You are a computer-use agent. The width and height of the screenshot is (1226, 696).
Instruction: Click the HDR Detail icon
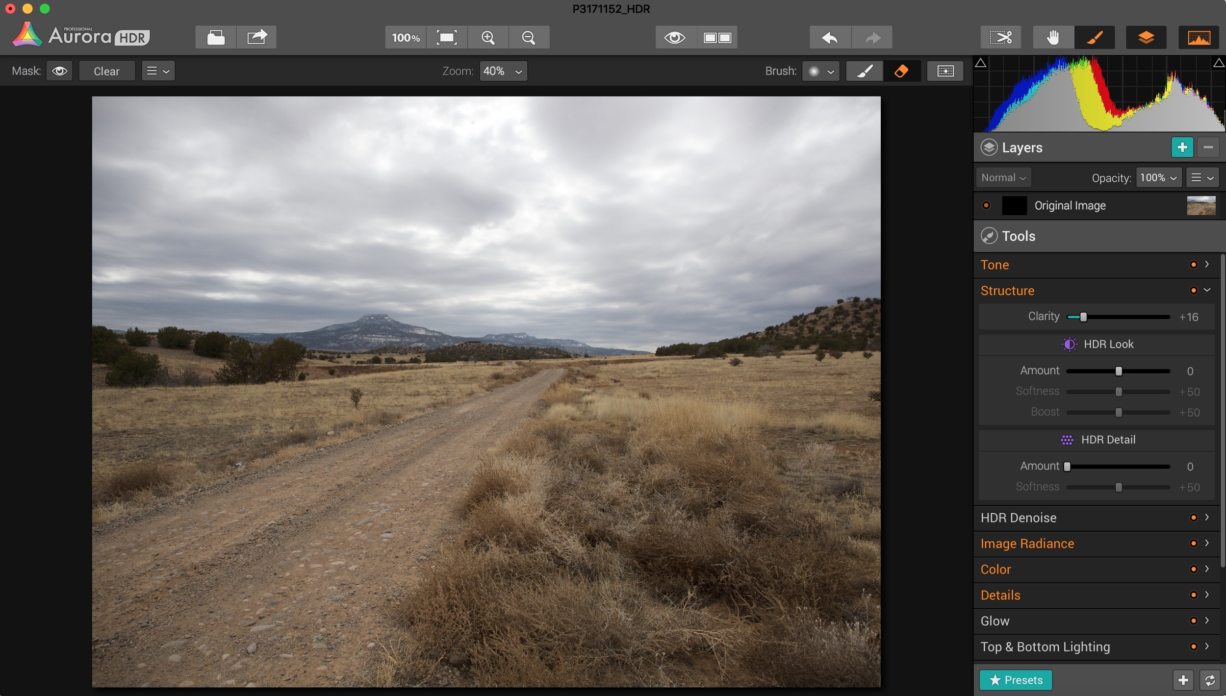(x=1067, y=440)
